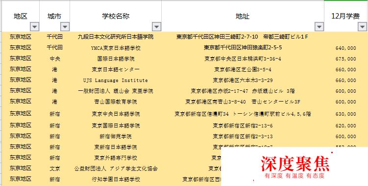Open the 城市 column filter dropdown
The width and height of the screenshot is (368, 186).
click(x=65, y=27)
